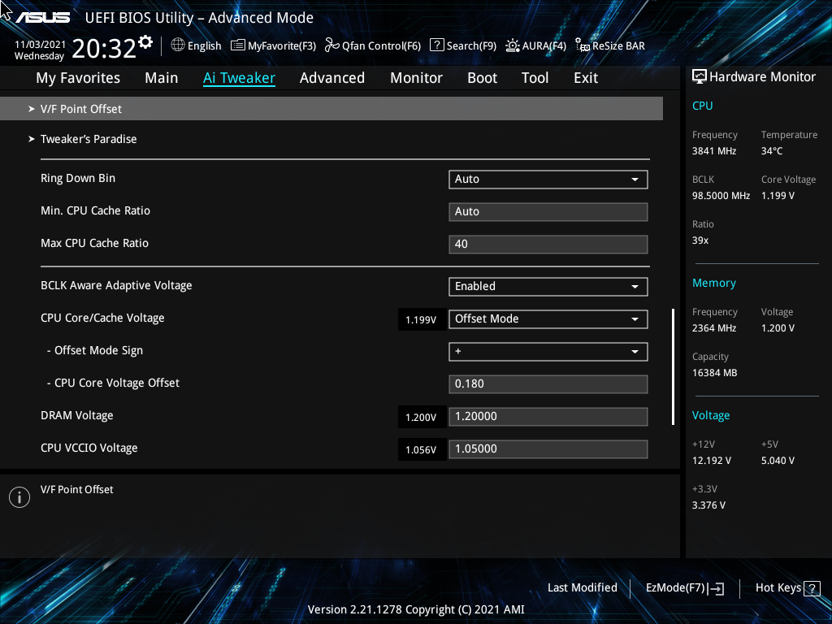Click the BCLK 98.5000 MHz value

(721, 196)
